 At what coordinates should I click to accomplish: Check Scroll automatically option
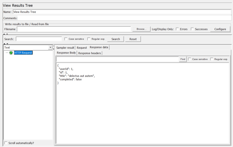coord(6,143)
